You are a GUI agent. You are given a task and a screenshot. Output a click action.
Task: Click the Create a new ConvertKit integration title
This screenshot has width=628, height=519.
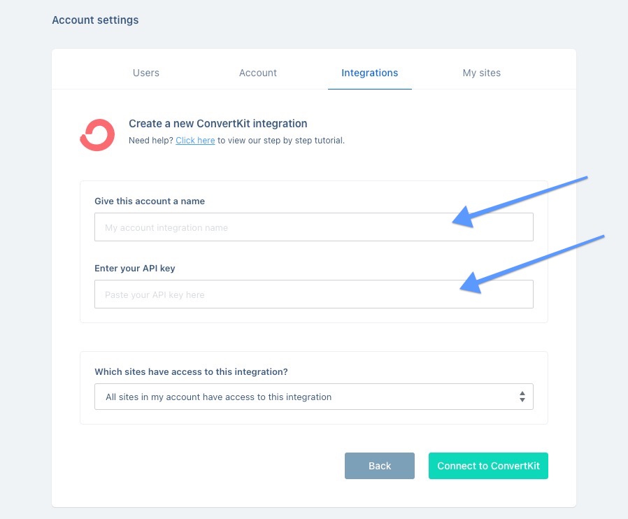point(218,123)
